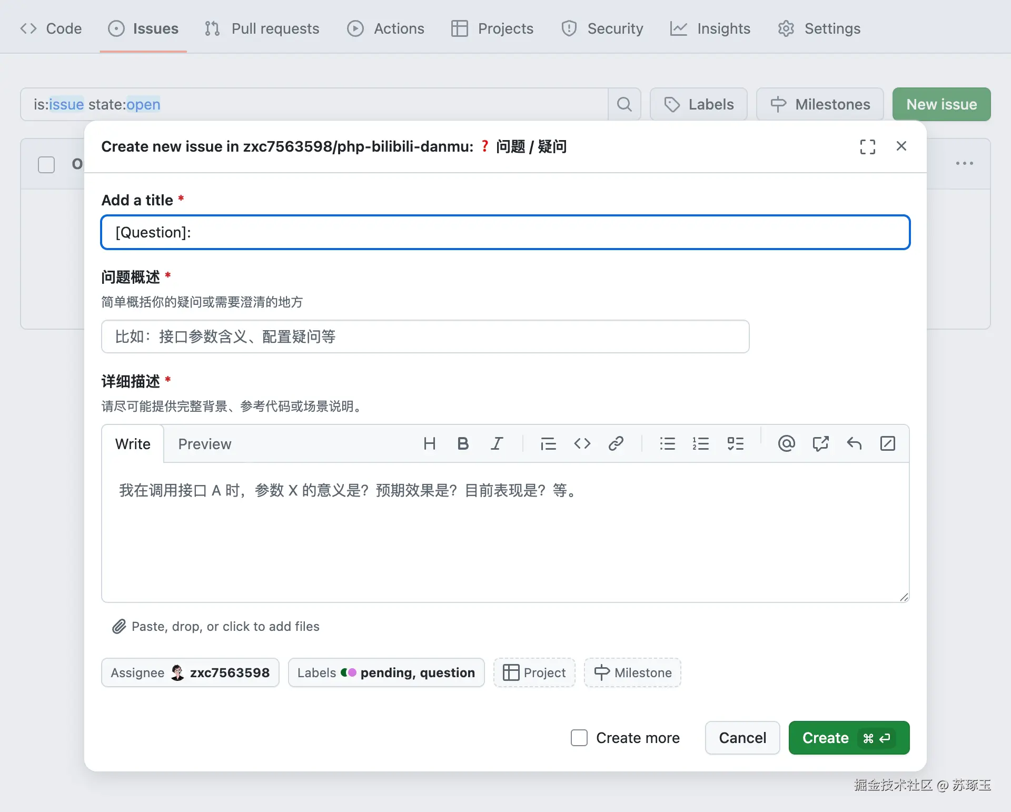This screenshot has width=1011, height=812.
Task: Insert a link using the link icon
Action: coord(616,444)
